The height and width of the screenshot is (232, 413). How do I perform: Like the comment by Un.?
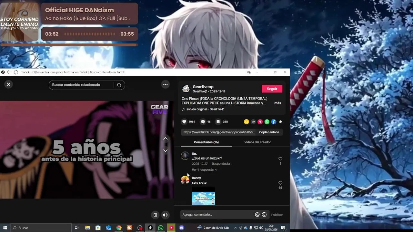pos(280,159)
